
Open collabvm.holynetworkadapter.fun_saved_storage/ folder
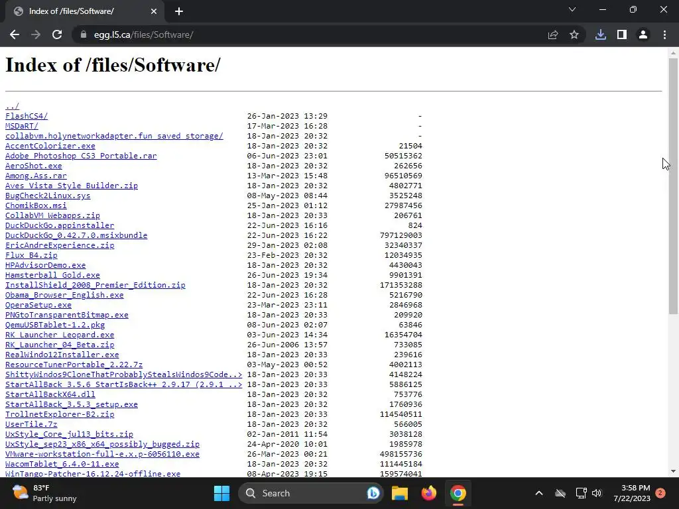pos(114,136)
